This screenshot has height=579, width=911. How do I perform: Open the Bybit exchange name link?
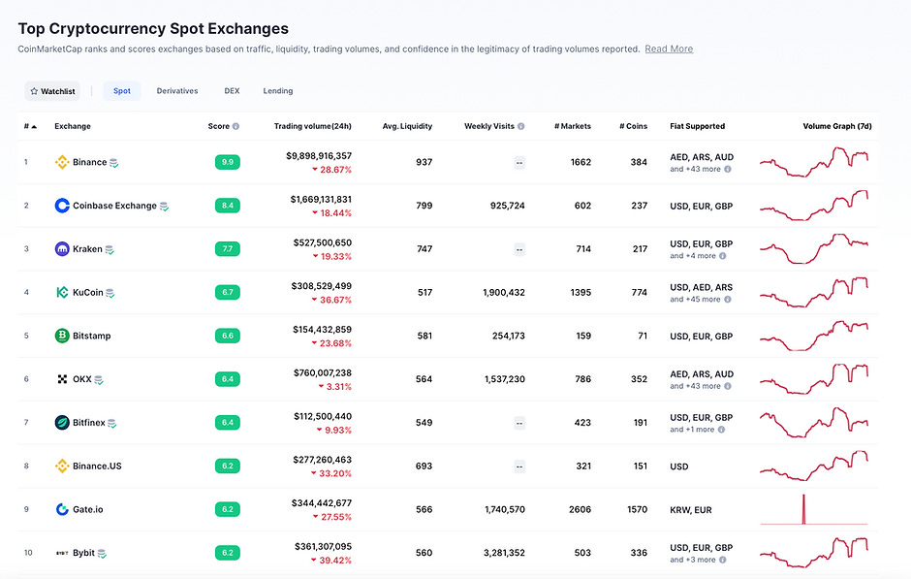tap(83, 553)
